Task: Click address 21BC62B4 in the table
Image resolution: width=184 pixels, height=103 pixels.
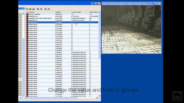Action: click(x=59, y=84)
